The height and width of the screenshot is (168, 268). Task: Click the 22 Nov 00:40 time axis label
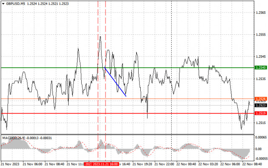tap(186, 164)
